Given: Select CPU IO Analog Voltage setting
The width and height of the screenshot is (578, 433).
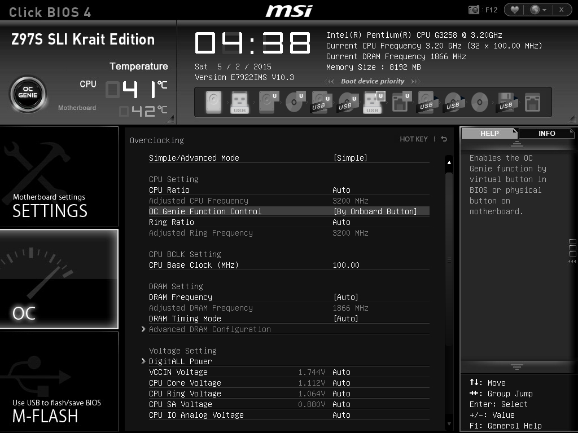Looking at the screenshot, I should [x=289, y=415].
